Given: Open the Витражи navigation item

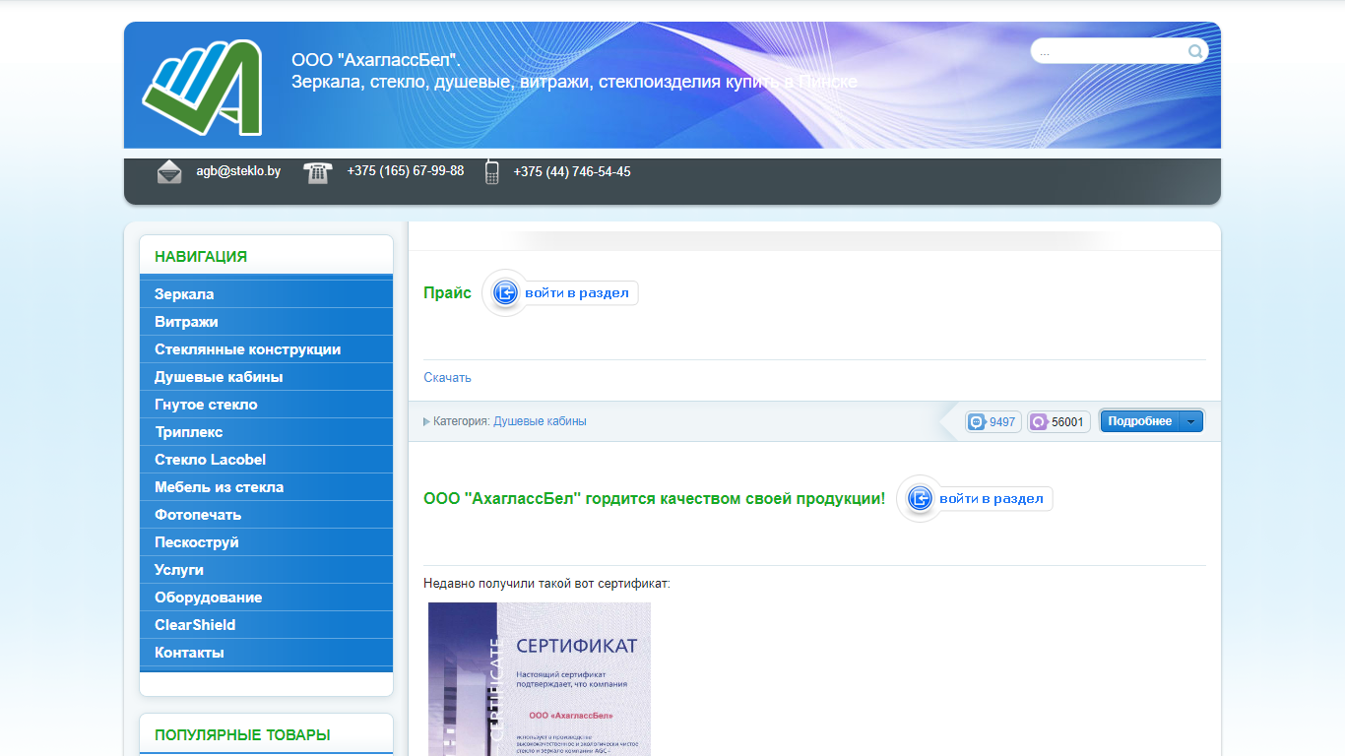Looking at the screenshot, I should click(x=266, y=322).
